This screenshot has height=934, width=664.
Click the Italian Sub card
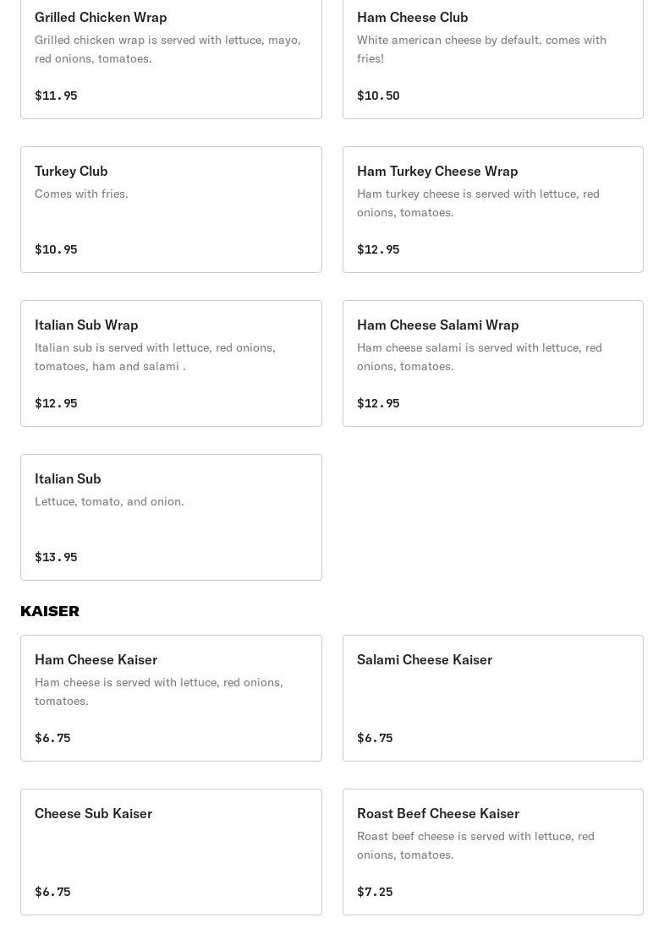coord(171,517)
